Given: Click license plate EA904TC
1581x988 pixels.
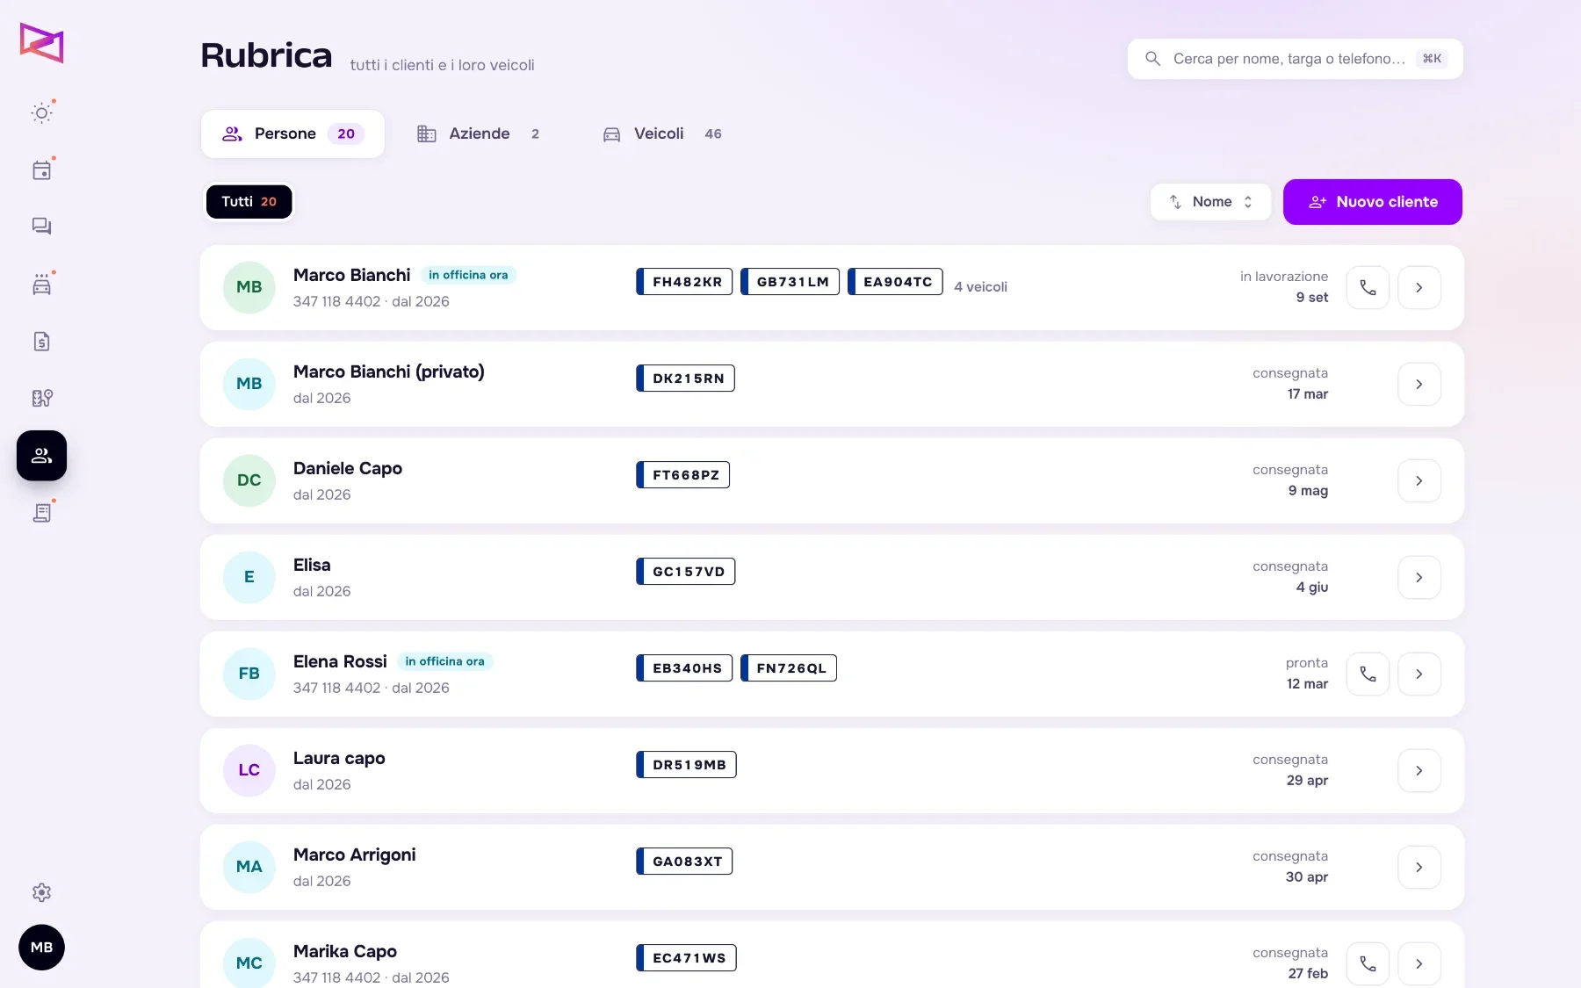Looking at the screenshot, I should pos(895,282).
